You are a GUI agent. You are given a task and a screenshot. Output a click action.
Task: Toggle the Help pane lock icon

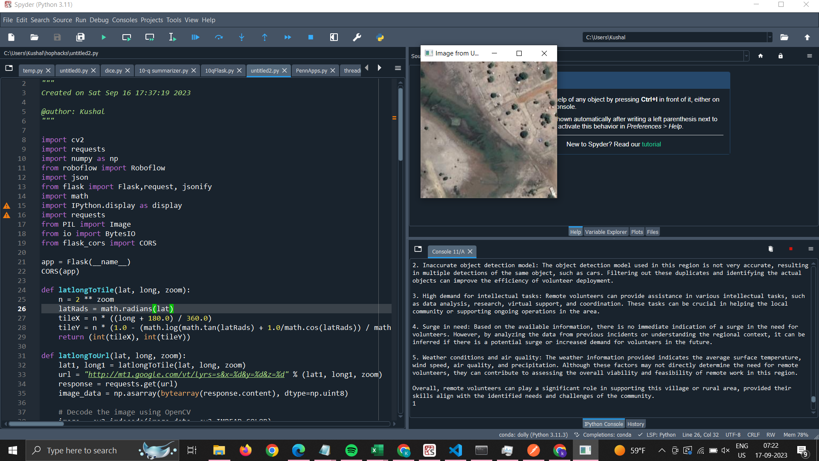tap(781, 56)
